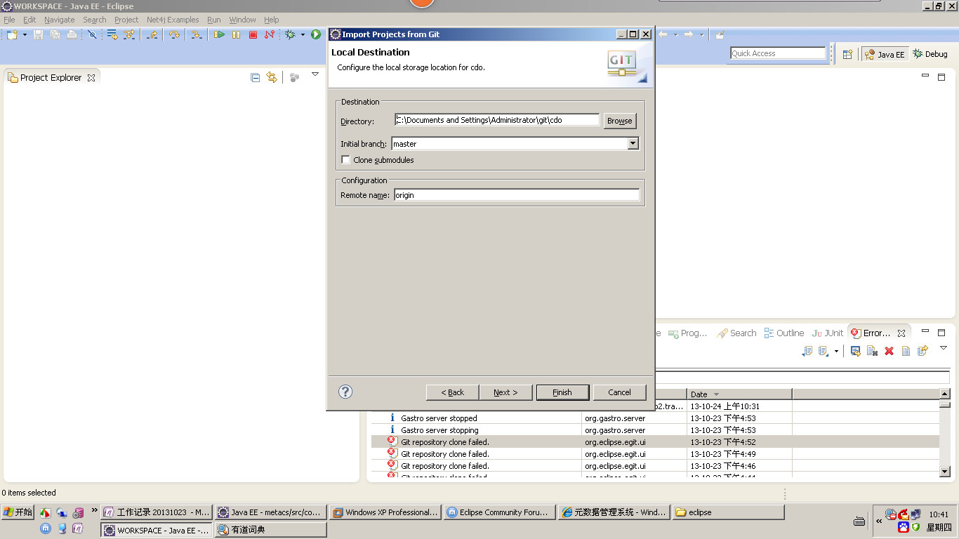Screen dimensions: 959x539
Task: Open eclipse folder taskbar item
Action: point(727,512)
